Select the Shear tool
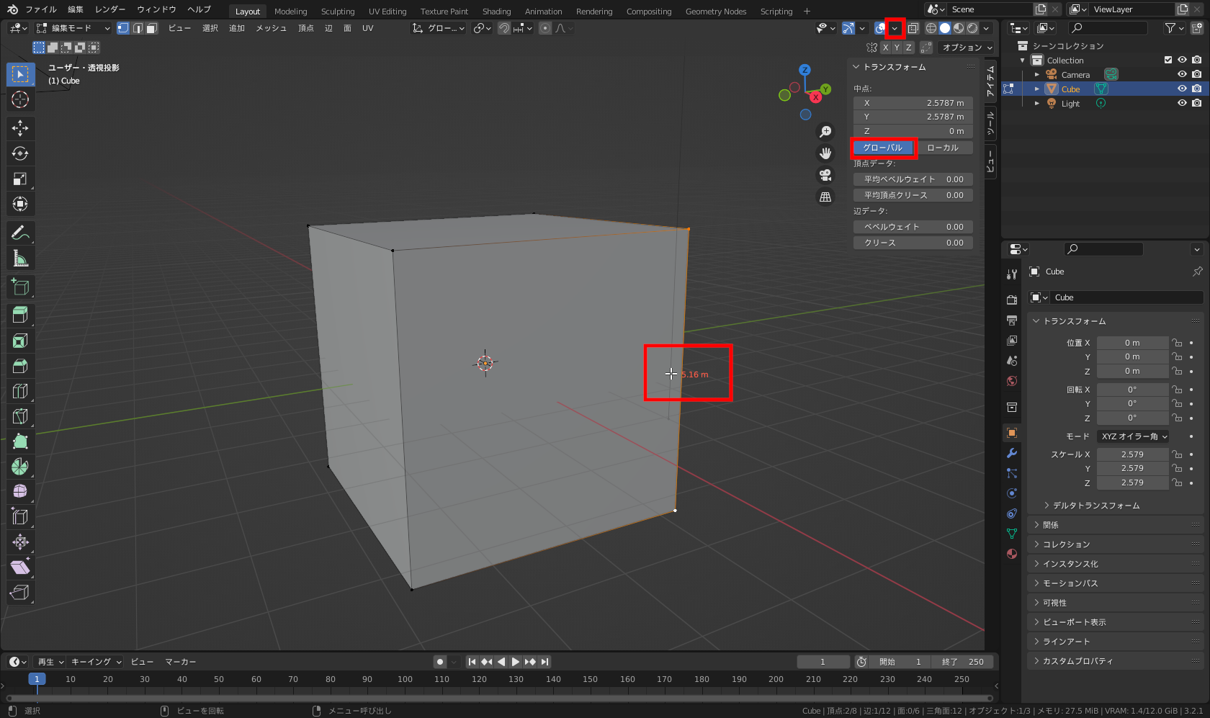 (x=20, y=567)
